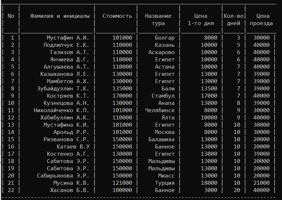282x200 pixels.
Task: Click the 'Цена проезда' column header
Action: coord(261,20)
